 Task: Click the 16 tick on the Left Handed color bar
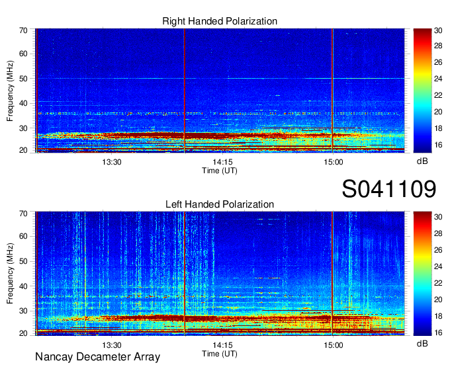[x=438, y=333]
